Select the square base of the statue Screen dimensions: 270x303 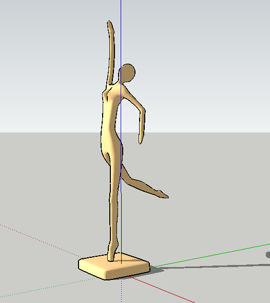tap(114, 267)
